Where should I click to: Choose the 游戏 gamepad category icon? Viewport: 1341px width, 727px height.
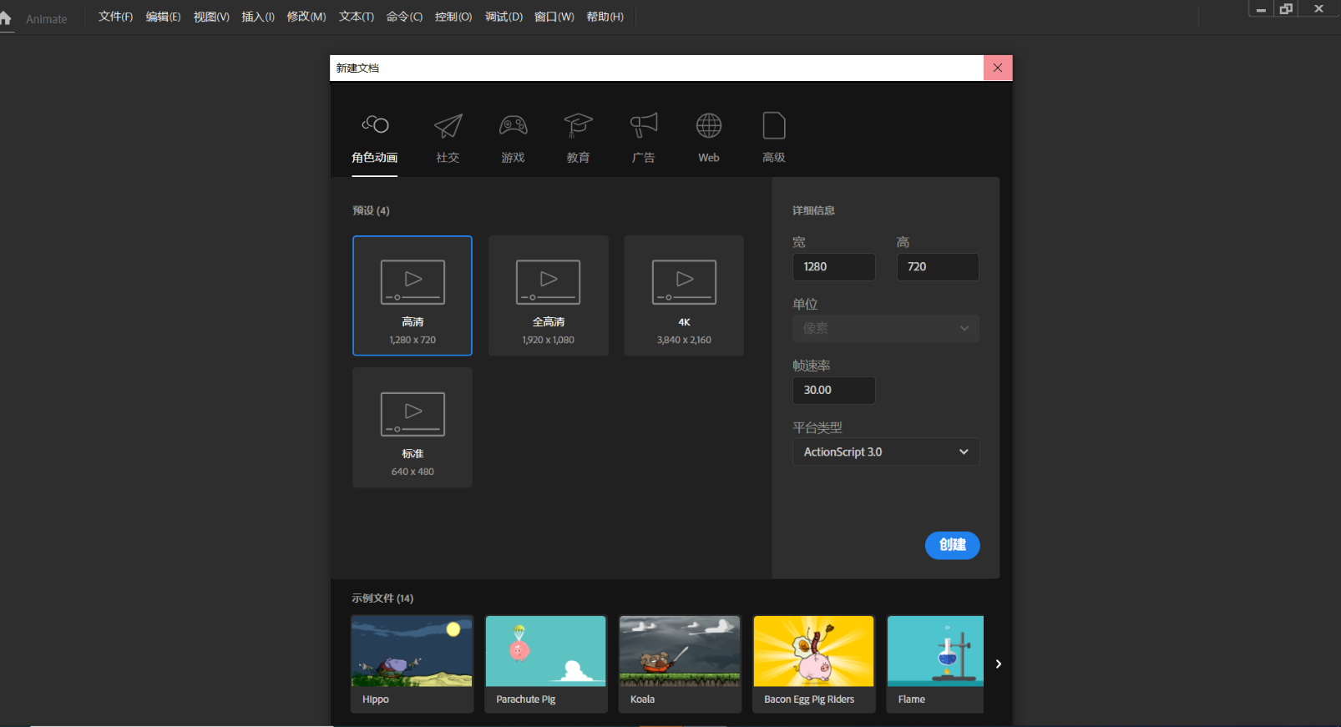(513, 126)
